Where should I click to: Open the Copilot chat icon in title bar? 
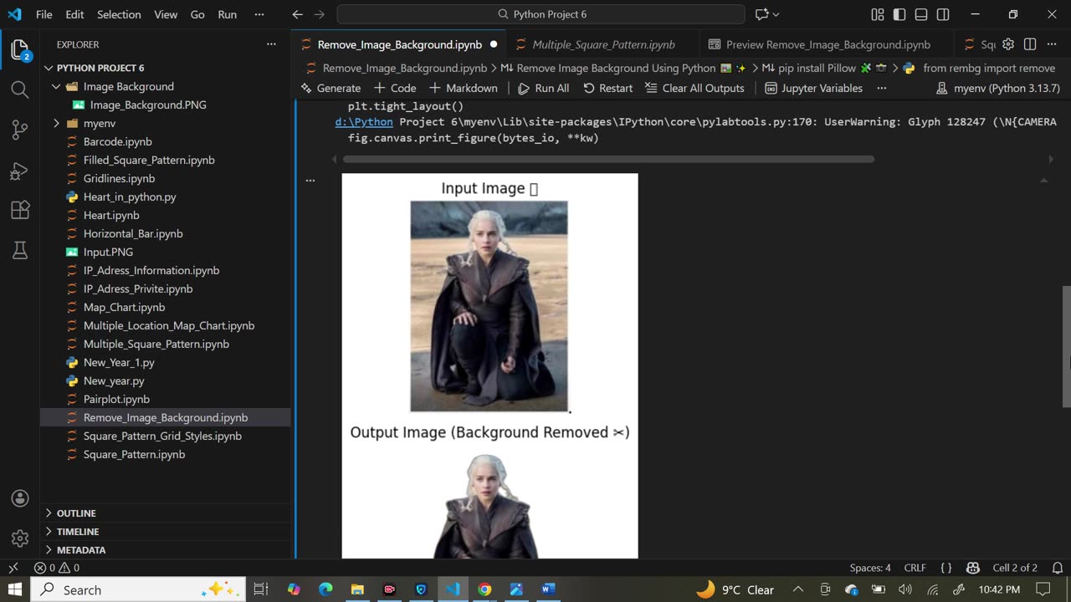761,14
